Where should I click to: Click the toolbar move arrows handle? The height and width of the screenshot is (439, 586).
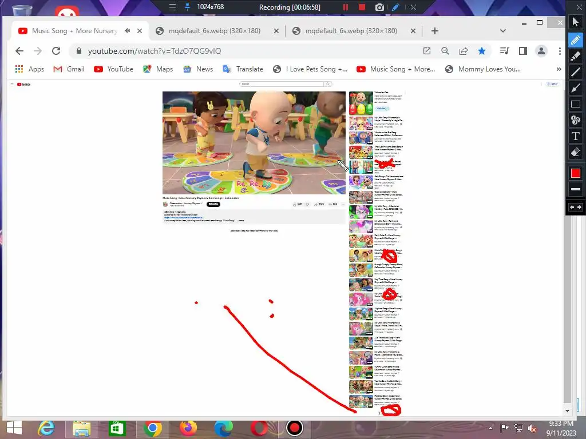[x=576, y=207]
